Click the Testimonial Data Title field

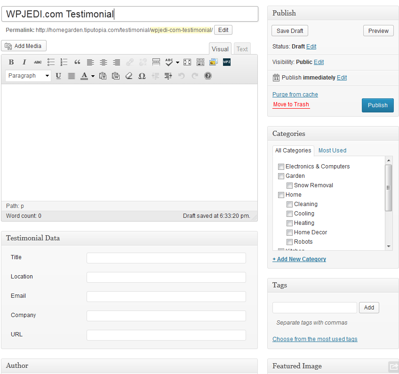click(166, 258)
